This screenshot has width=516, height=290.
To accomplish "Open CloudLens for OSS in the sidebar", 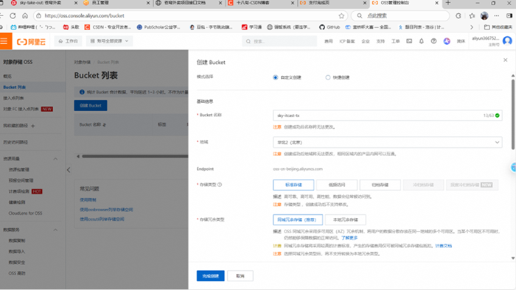I will [25, 213].
